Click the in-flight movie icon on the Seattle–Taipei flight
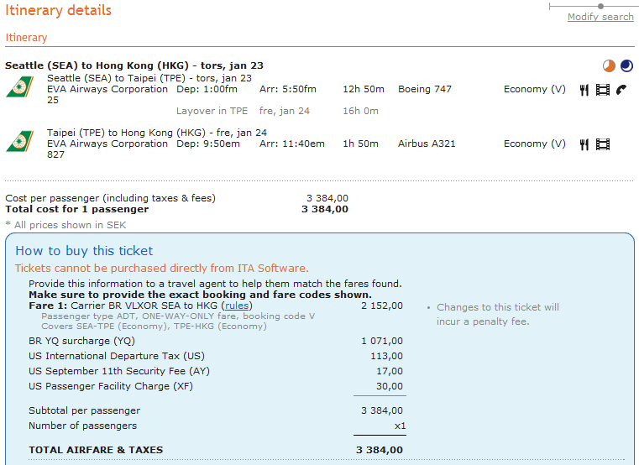 [x=603, y=90]
